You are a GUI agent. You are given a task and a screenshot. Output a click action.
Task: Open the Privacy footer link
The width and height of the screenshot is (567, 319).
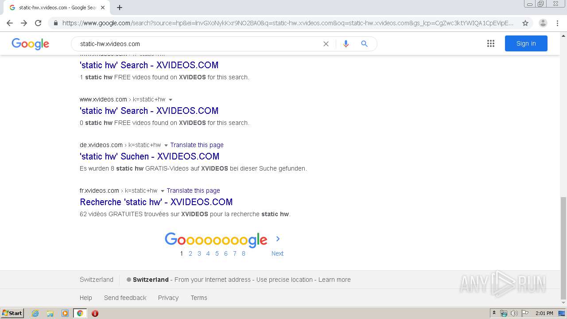pyautogui.click(x=168, y=298)
